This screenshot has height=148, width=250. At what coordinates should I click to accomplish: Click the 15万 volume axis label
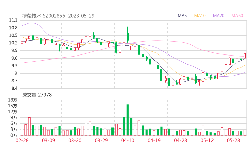point(12,106)
